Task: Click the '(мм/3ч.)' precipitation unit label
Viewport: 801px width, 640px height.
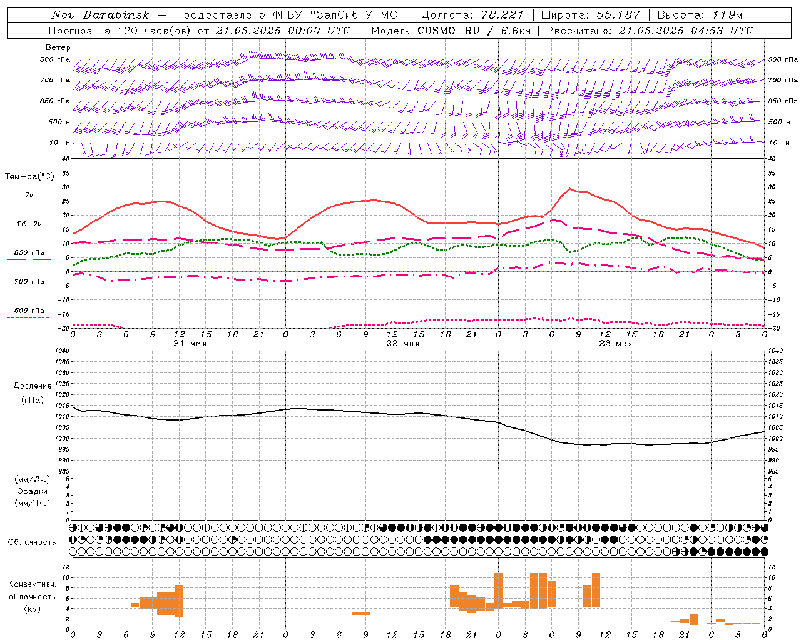Action: coord(33,479)
